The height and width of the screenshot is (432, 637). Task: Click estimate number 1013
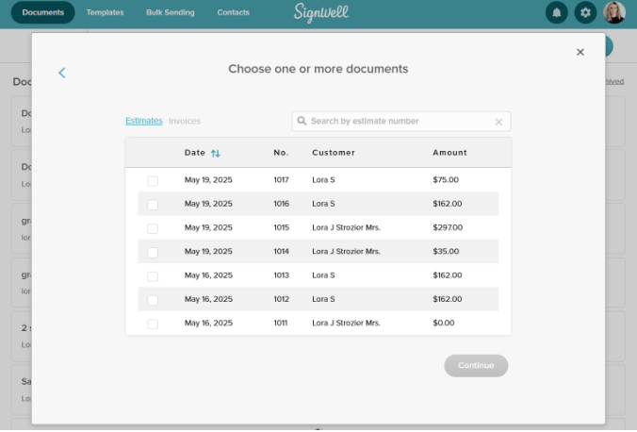point(281,275)
